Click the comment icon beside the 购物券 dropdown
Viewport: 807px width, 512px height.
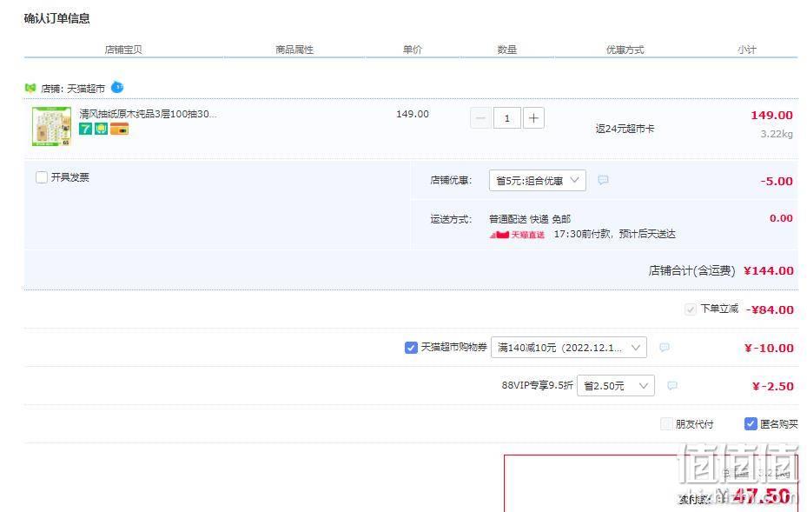[665, 347]
